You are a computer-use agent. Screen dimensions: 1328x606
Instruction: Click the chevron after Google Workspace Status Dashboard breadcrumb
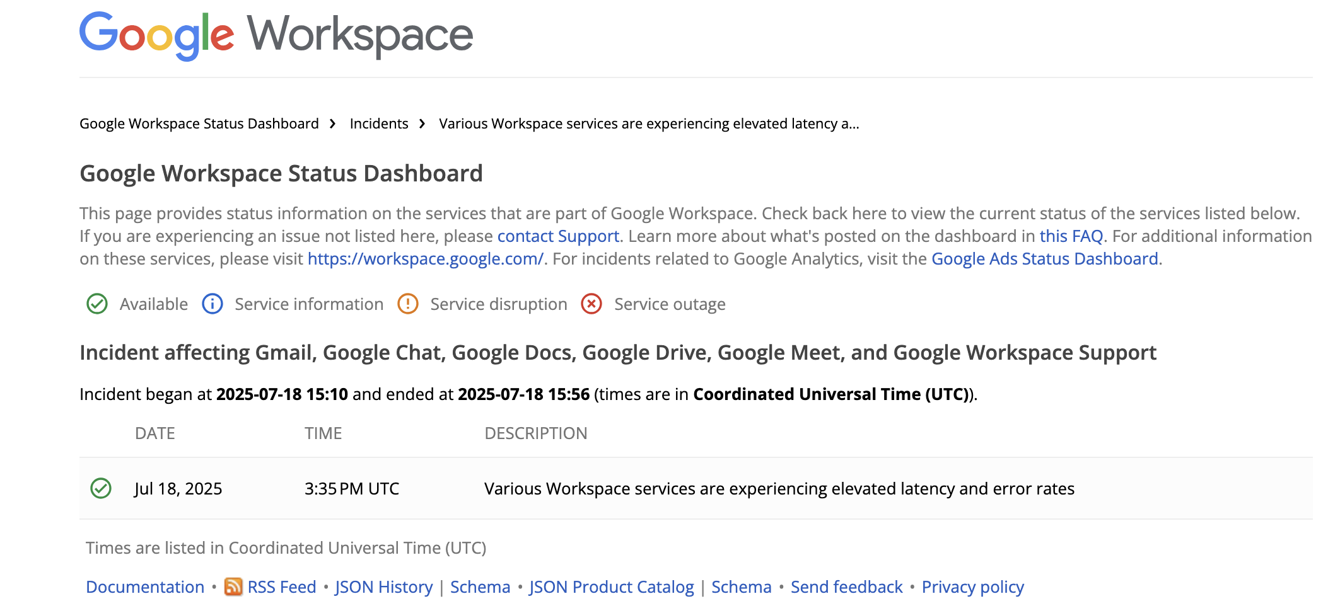coord(333,124)
